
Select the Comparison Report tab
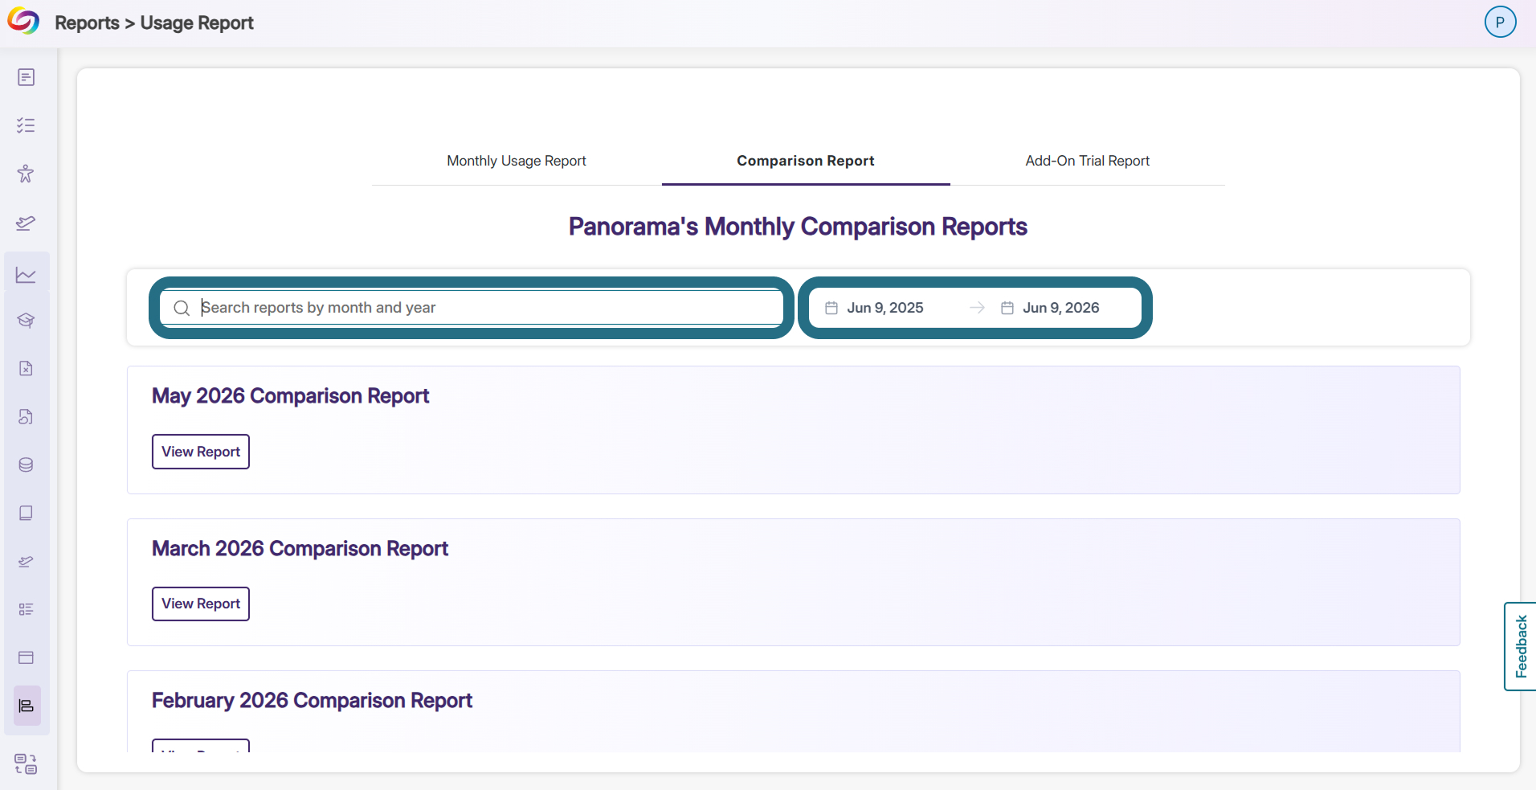click(x=806, y=161)
